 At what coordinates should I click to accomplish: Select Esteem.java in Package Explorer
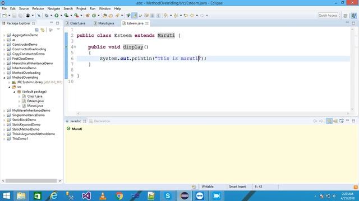tap(35, 101)
